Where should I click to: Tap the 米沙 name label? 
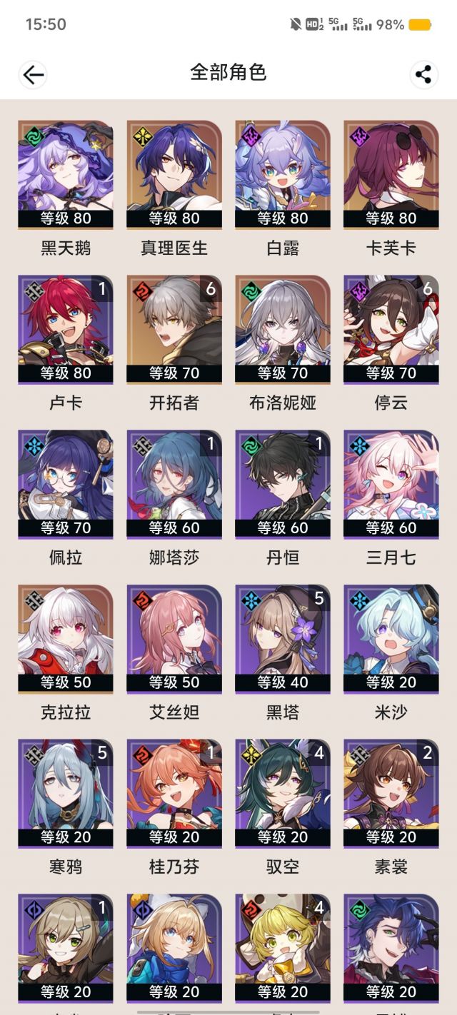(391, 712)
